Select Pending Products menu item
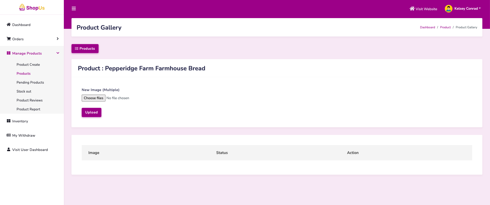The height and width of the screenshot is (205, 490). (x=30, y=82)
